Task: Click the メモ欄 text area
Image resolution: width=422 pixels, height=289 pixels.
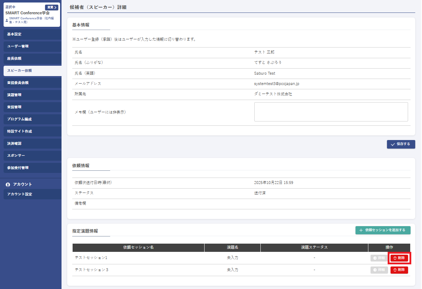Action: 331,112
